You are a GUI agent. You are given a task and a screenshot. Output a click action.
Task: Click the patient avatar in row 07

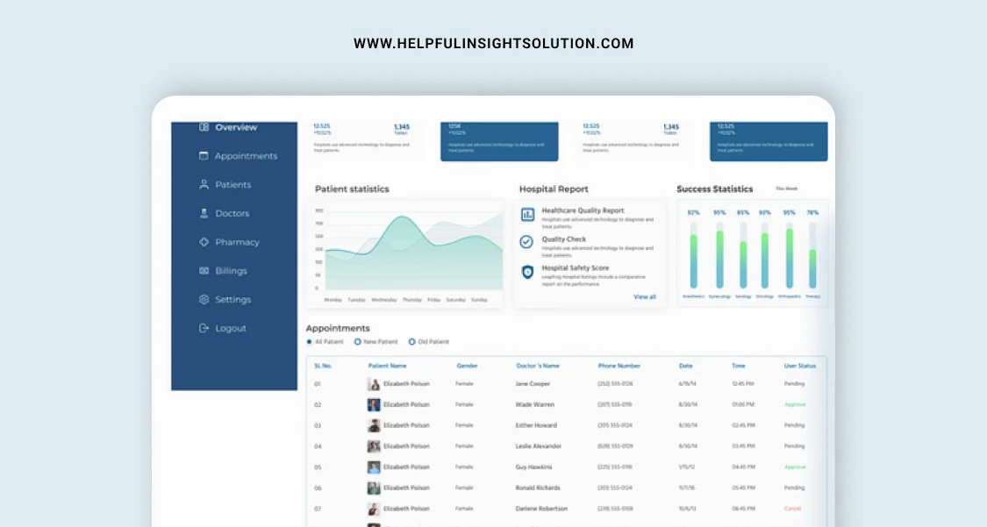(374, 508)
